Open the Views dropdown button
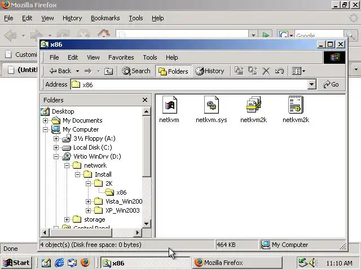This screenshot has height=270, width=361. pos(298,71)
